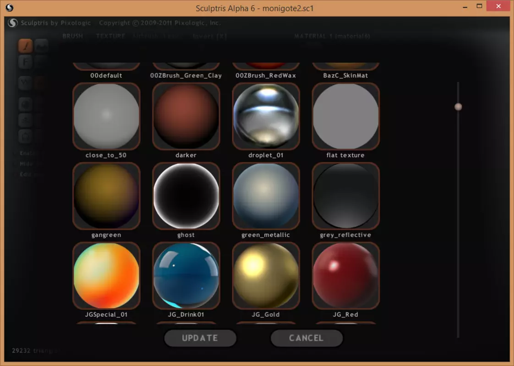Click the Sculptris logo beside Pixologic text
The image size is (514, 366).
point(13,23)
